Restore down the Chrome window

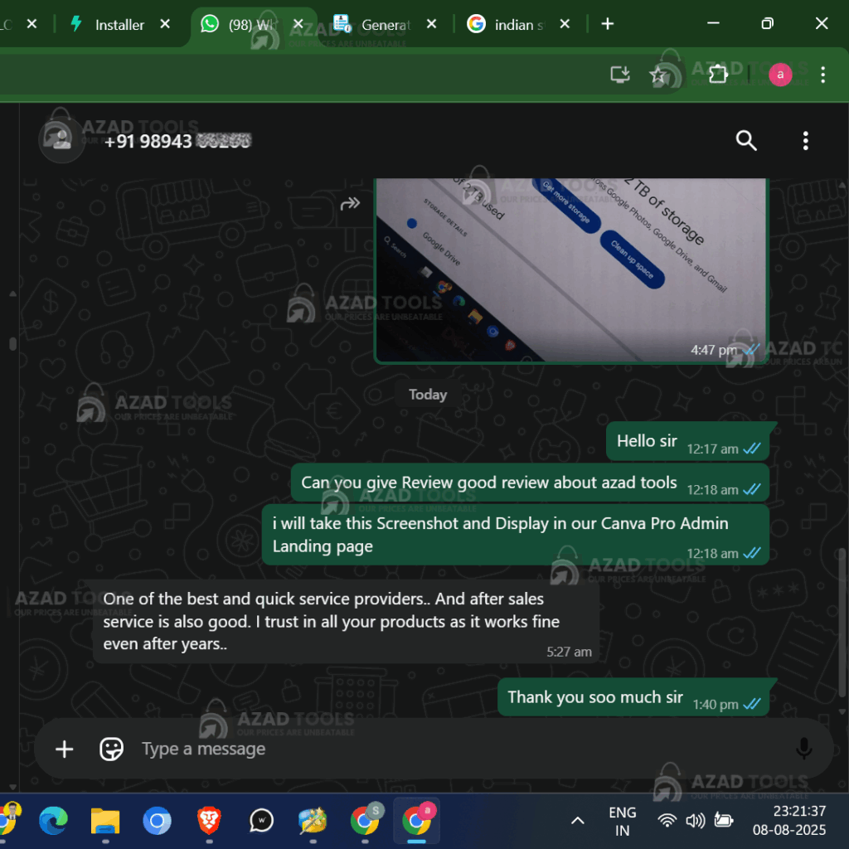coord(767,24)
